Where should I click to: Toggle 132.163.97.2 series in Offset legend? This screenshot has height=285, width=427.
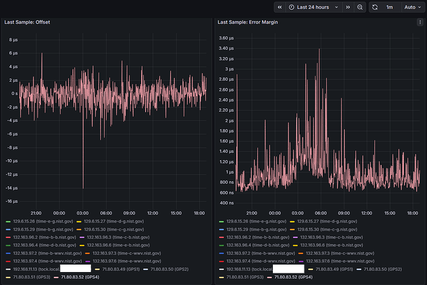point(48,253)
